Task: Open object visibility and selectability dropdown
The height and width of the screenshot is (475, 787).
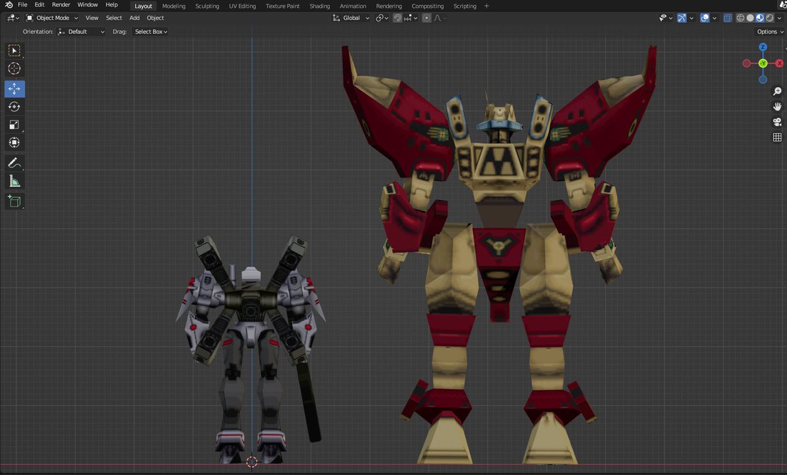Action: tap(664, 18)
